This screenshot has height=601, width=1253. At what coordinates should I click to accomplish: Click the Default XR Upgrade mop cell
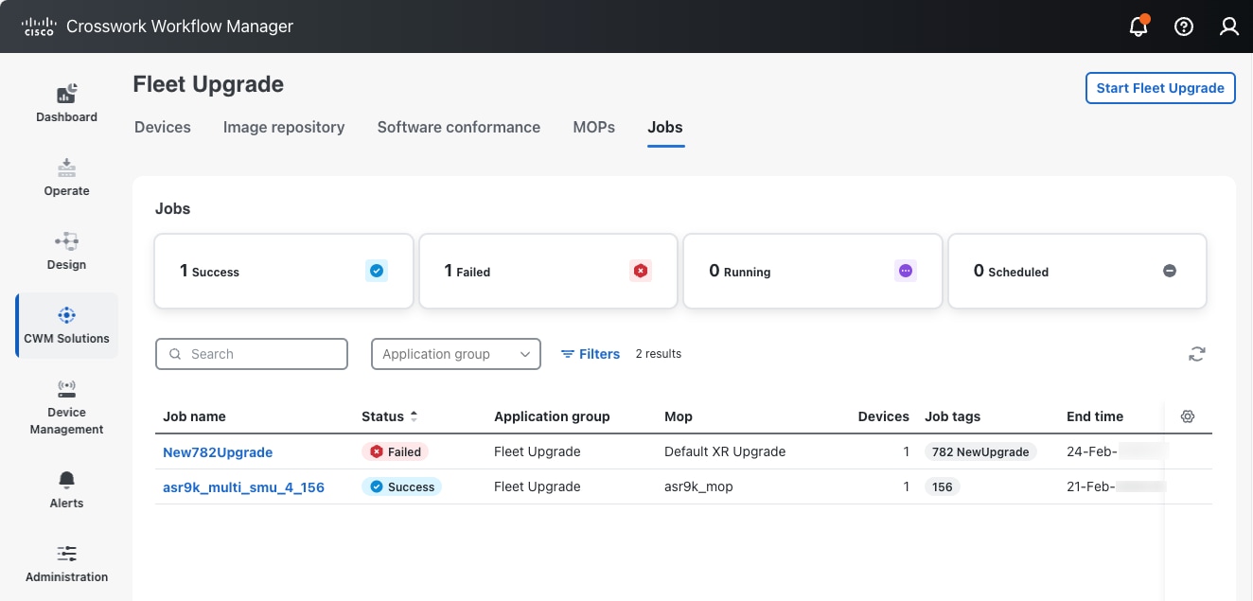pyautogui.click(x=725, y=452)
